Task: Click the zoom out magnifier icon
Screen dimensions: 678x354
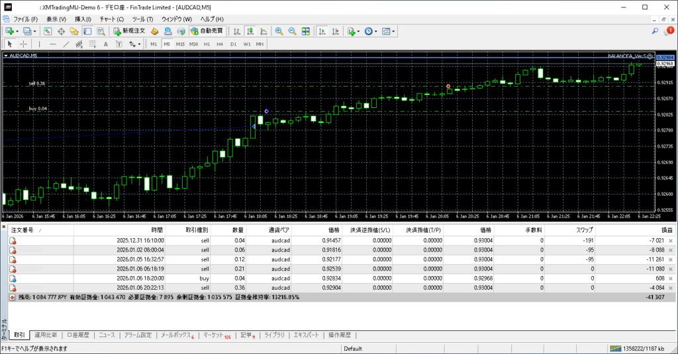Action: 292,31
